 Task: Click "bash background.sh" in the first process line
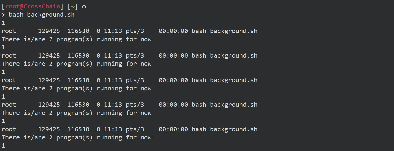pos(224,31)
